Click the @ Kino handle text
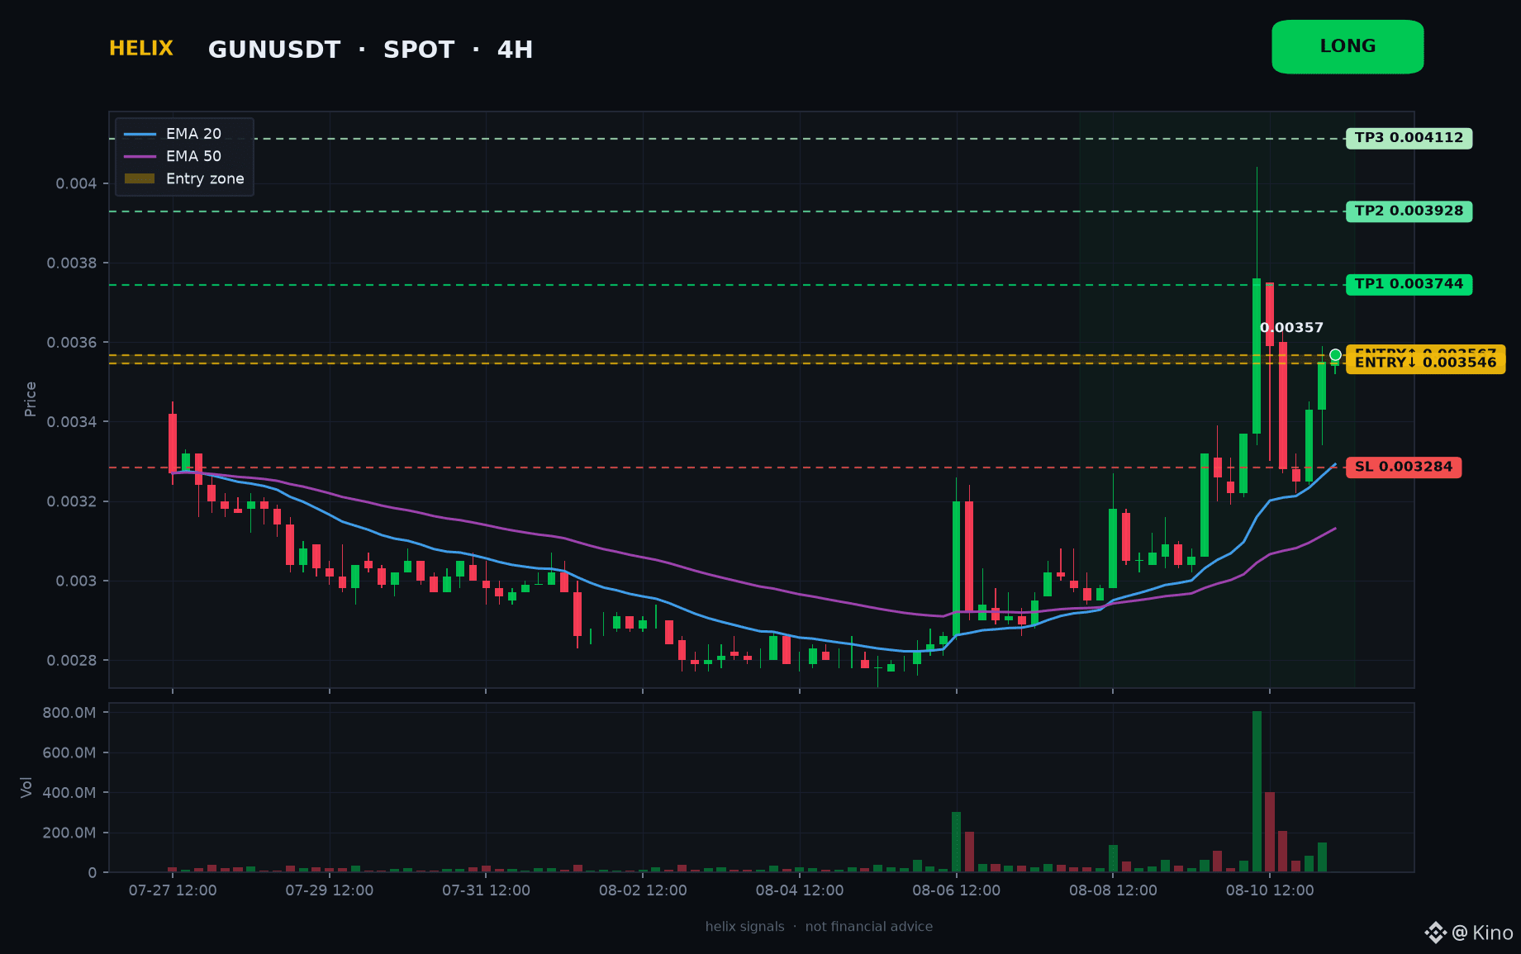The height and width of the screenshot is (954, 1521). (1482, 933)
